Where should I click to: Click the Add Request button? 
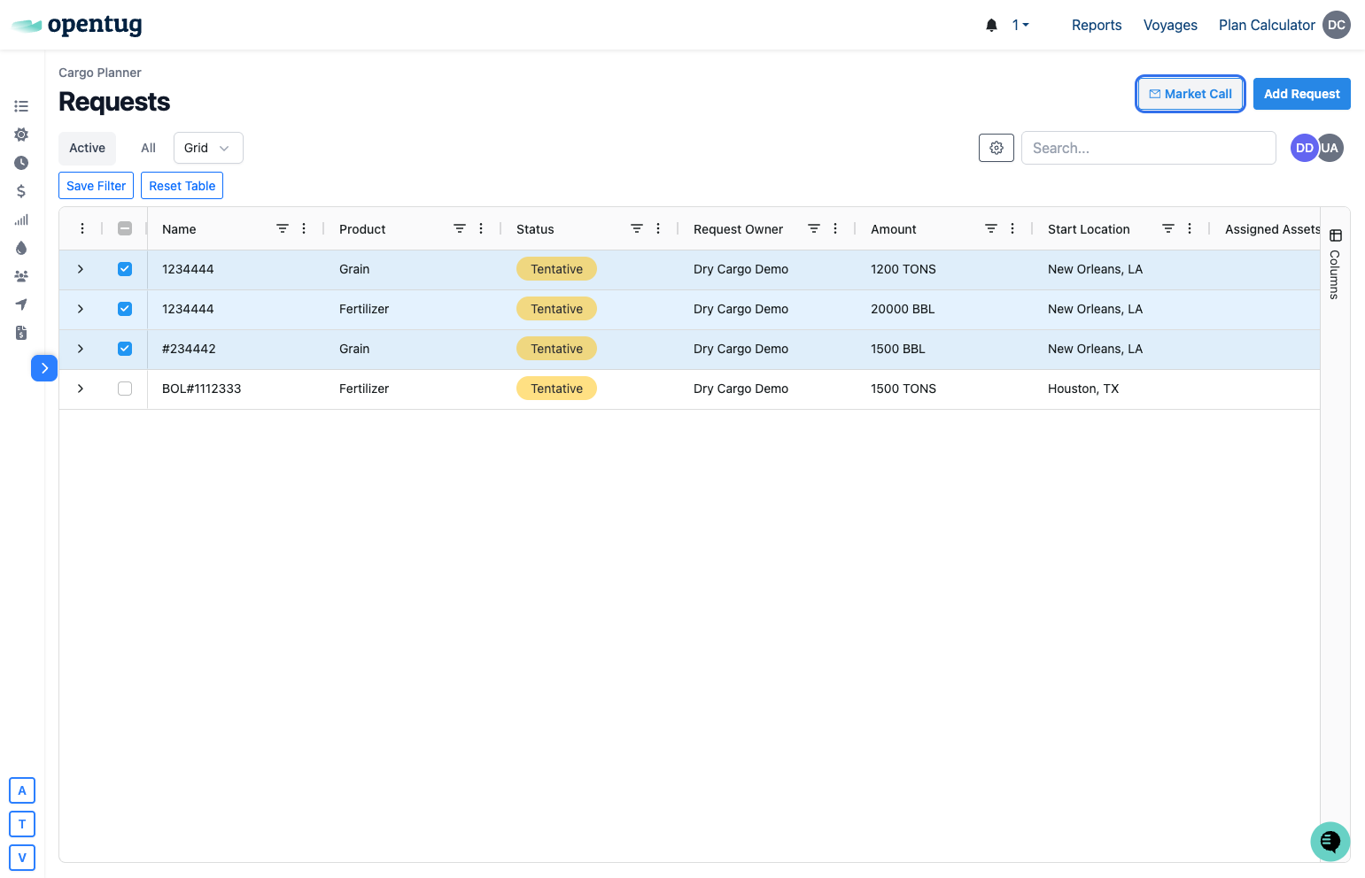coord(1302,94)
